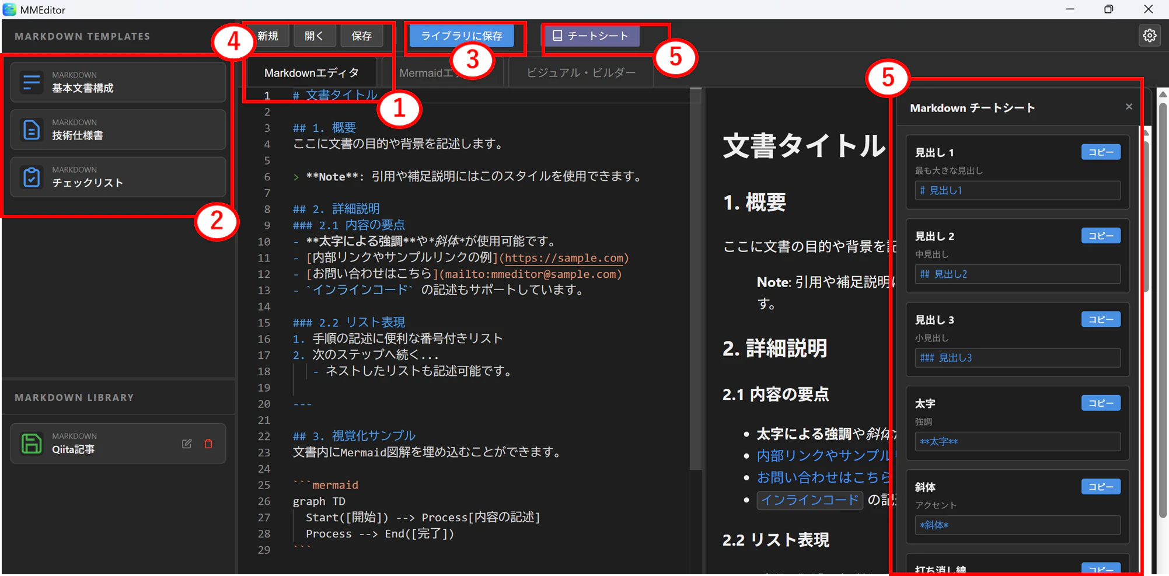Viewport: 1169px width, 576px height.
Task: Click the '## 見出し2' code field
Action: [x=1017, y=274]
